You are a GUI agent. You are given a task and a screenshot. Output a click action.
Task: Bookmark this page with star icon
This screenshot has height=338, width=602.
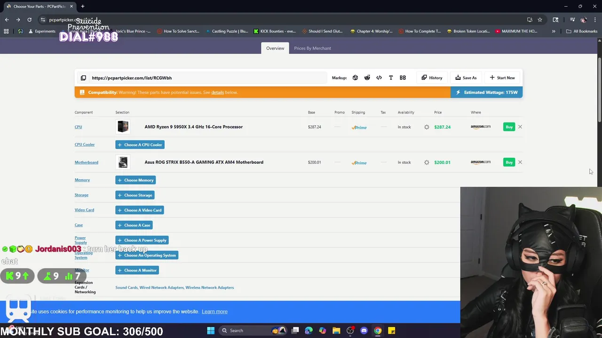tap(540, 20)
